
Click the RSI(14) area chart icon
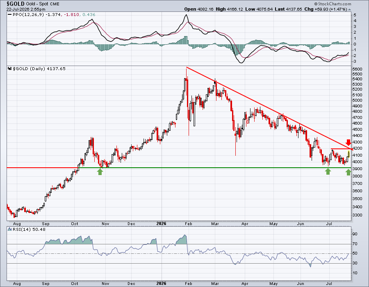click(x=10, y=229)
